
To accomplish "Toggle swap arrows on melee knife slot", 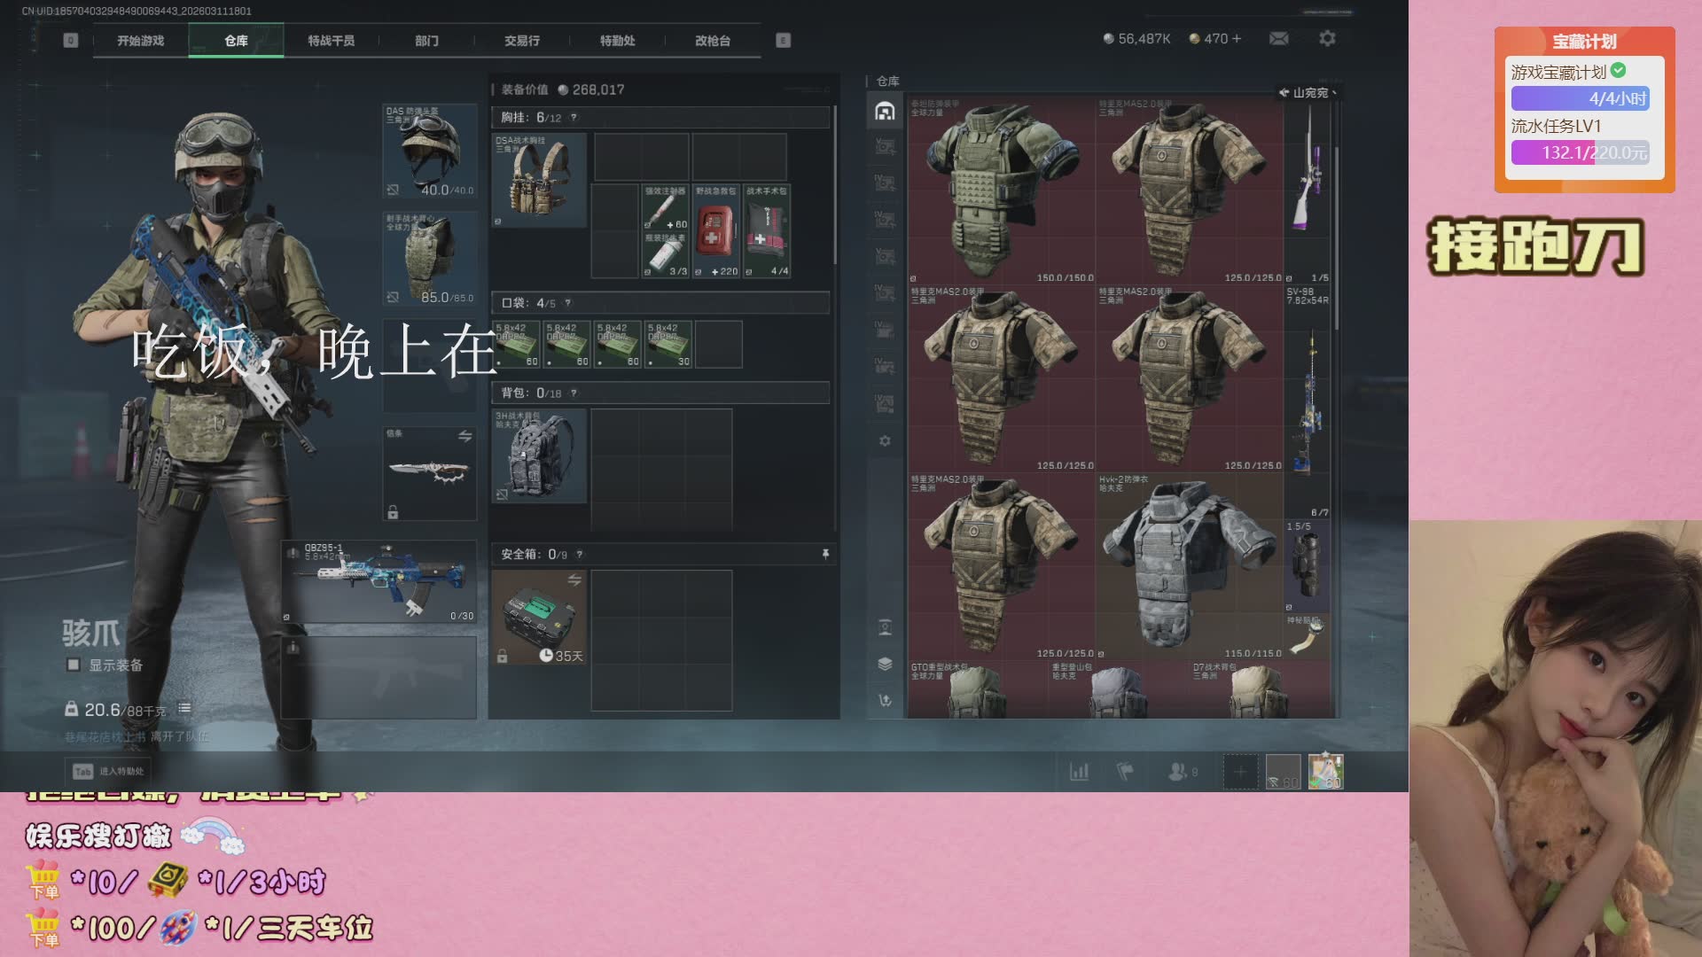I will [465, 437].
